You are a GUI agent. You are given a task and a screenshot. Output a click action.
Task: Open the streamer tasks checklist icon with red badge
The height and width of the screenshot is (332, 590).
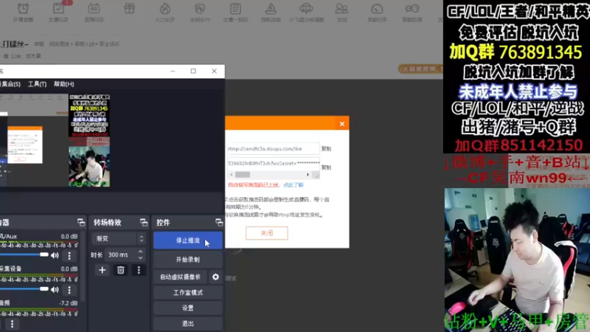click(59, 12)
